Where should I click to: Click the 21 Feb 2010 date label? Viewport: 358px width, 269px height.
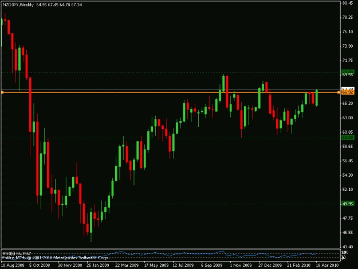(298, 266)
